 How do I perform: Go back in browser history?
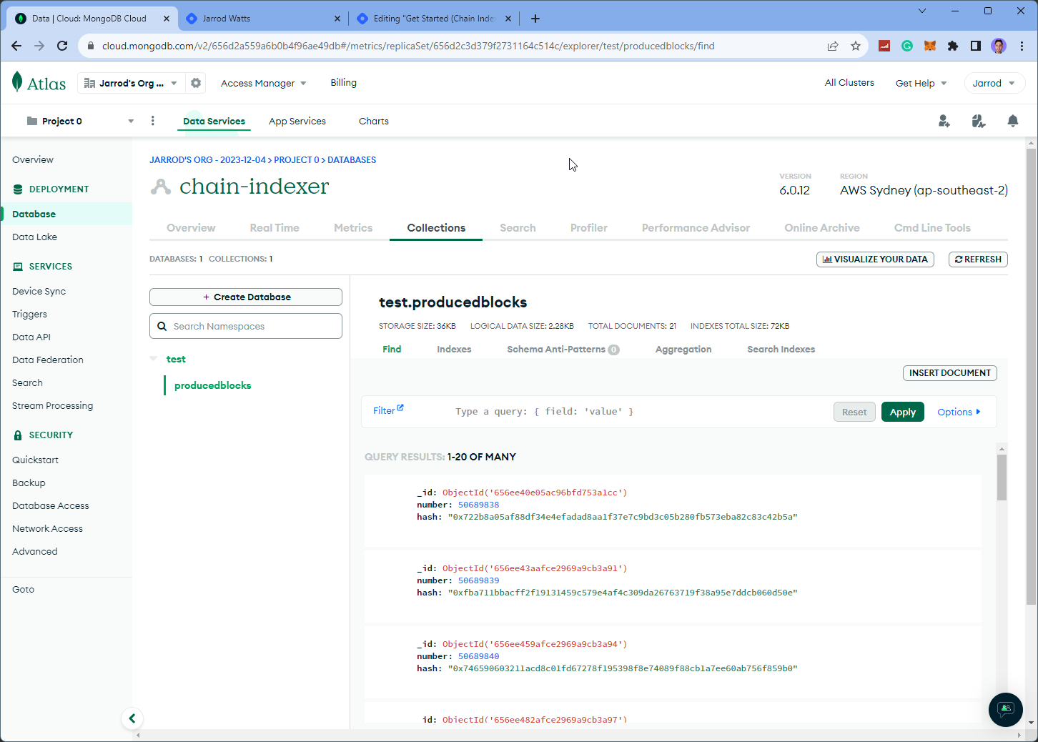(16, 46)
